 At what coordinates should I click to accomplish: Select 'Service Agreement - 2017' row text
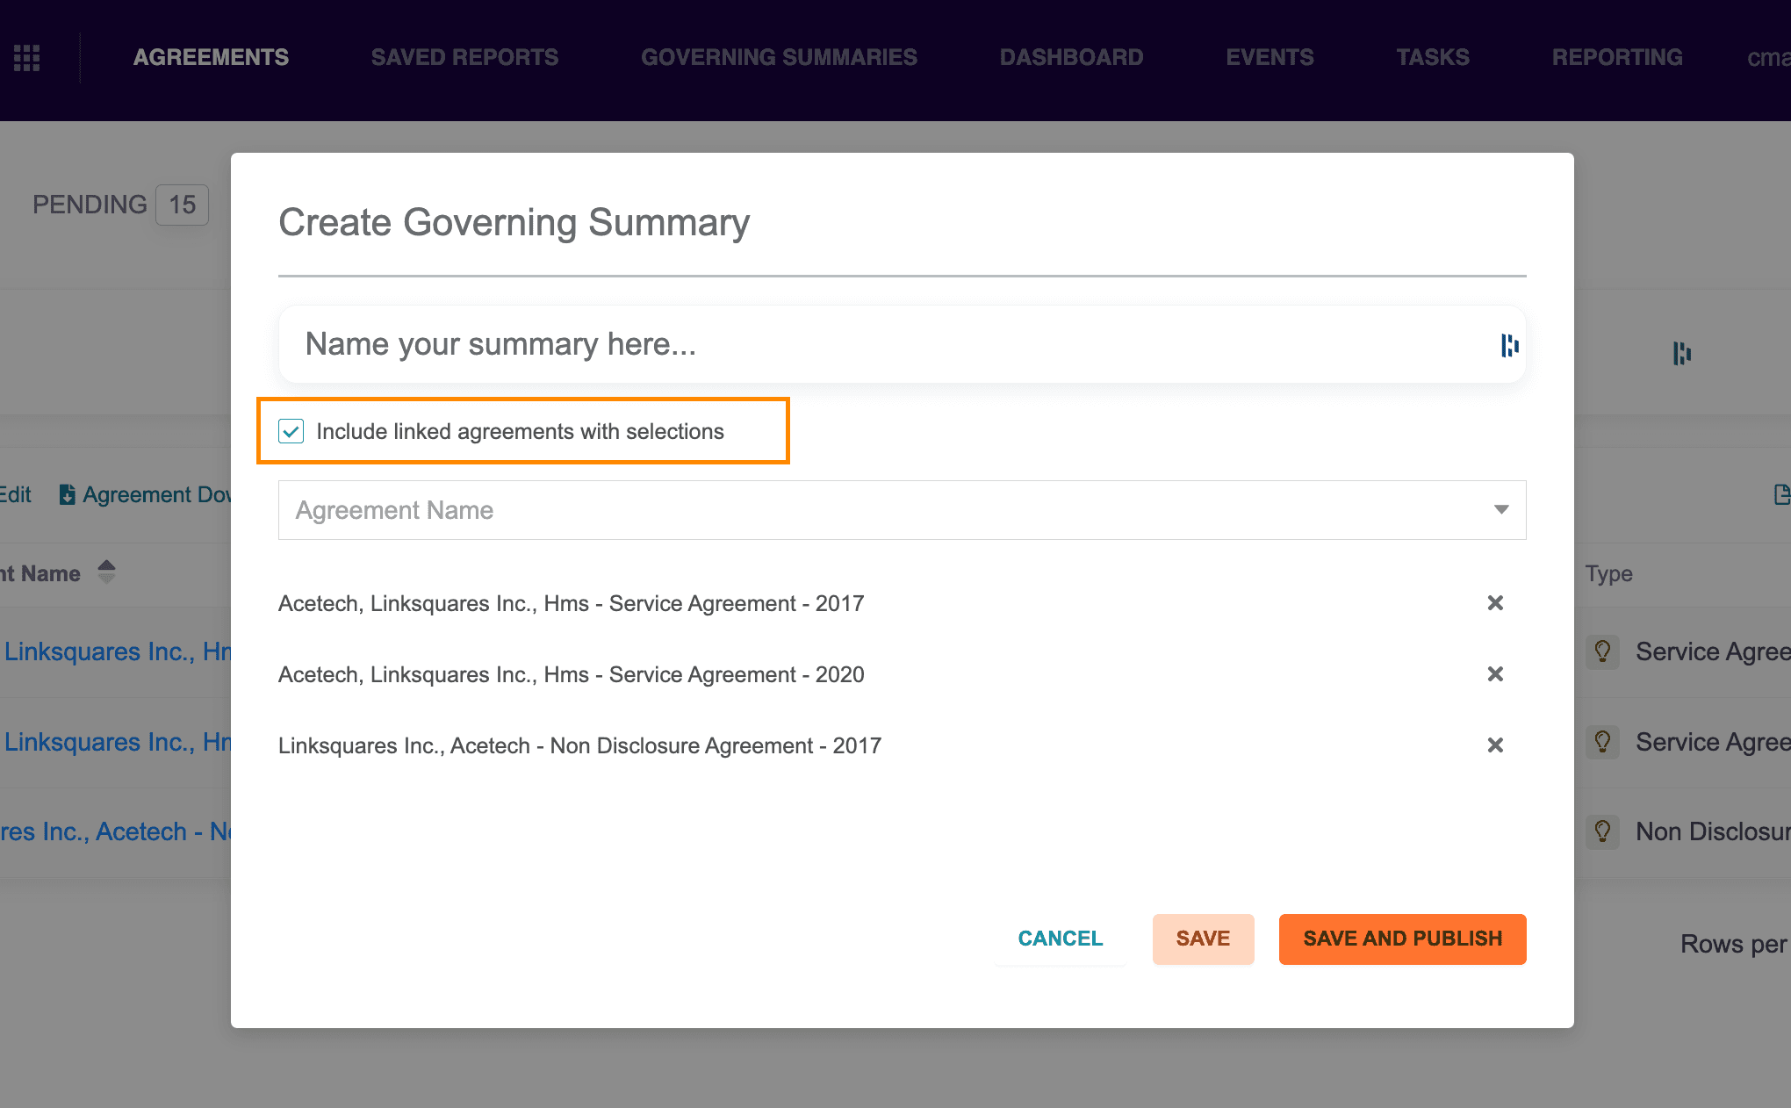(572, 603)
